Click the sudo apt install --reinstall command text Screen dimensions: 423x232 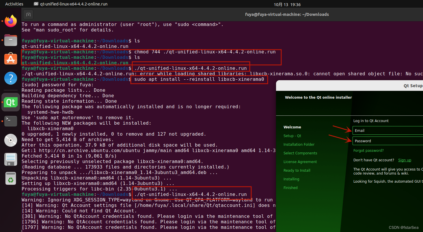(199, 79)
